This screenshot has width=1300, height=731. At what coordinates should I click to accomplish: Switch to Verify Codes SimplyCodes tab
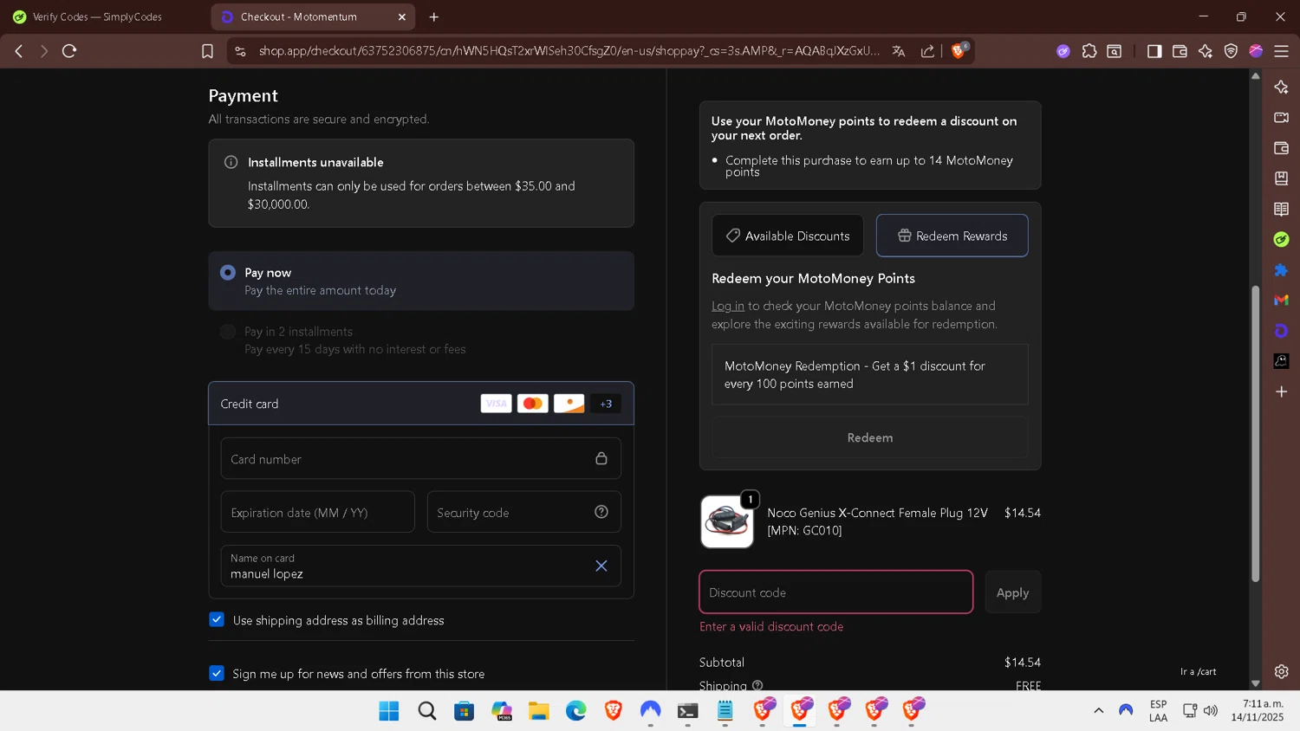tap(97, 16)
